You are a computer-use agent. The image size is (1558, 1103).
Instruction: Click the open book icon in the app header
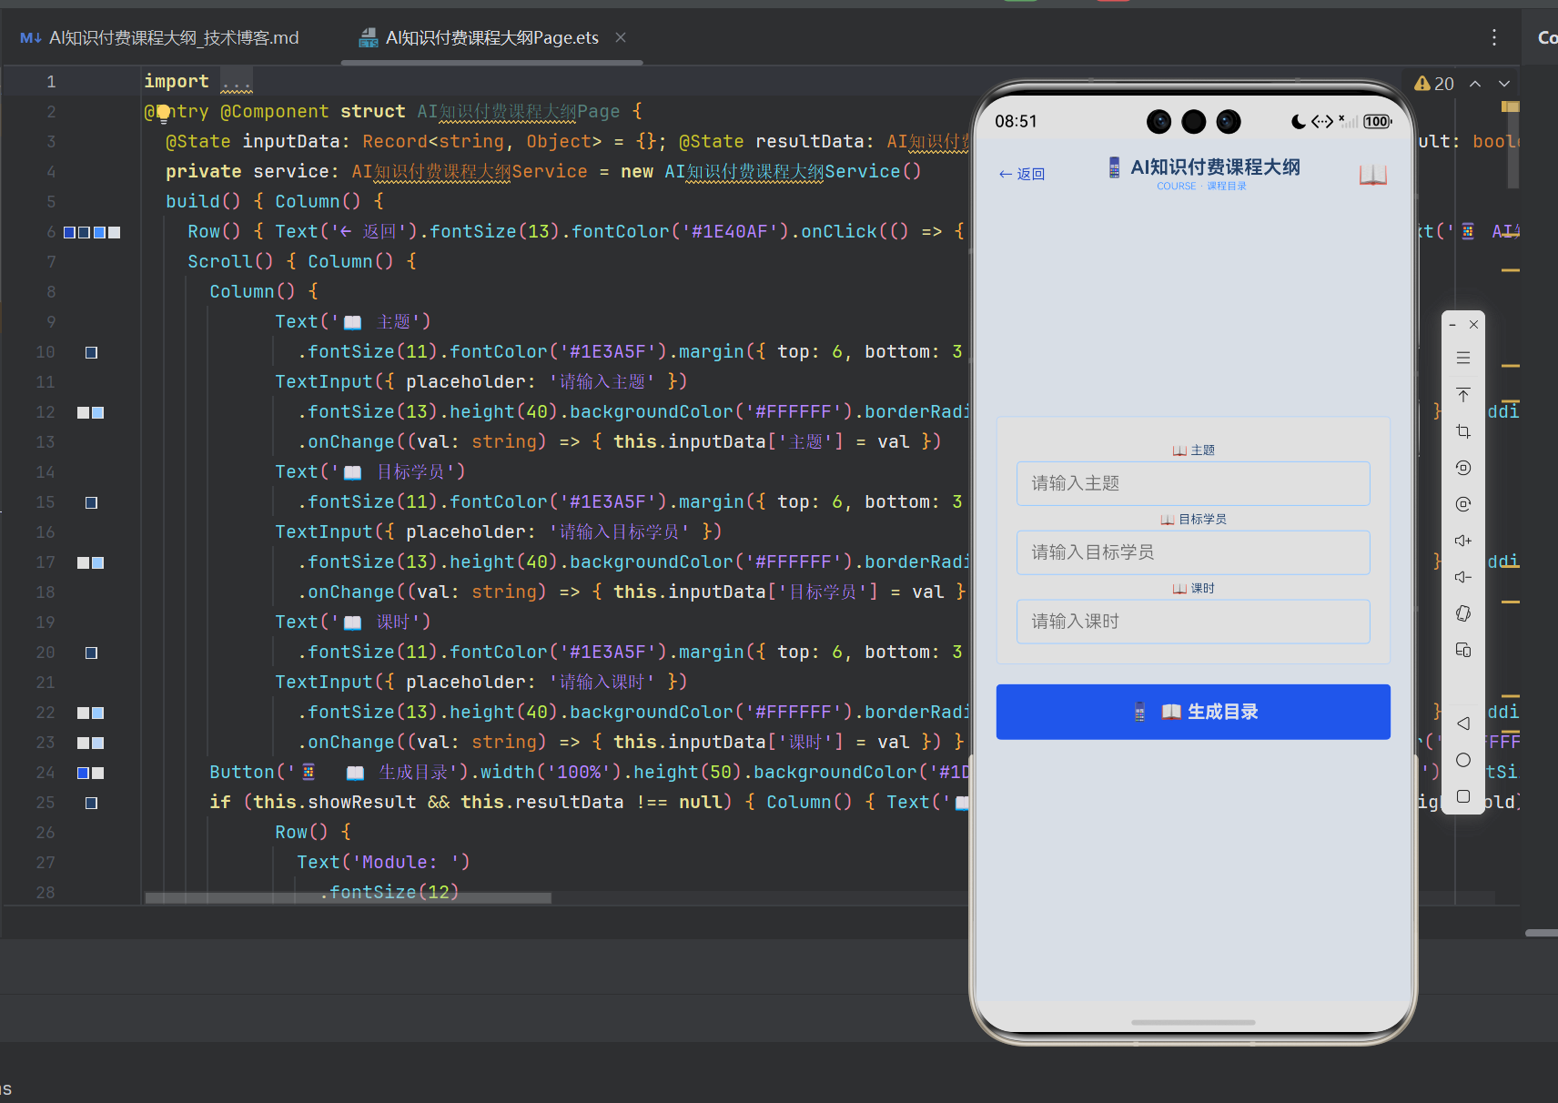pyautogui.click(x=1373, y=175)
